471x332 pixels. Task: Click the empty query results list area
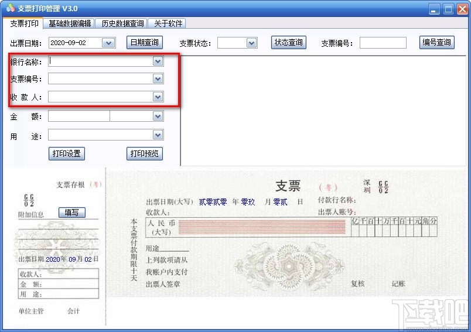coord(323,111)
